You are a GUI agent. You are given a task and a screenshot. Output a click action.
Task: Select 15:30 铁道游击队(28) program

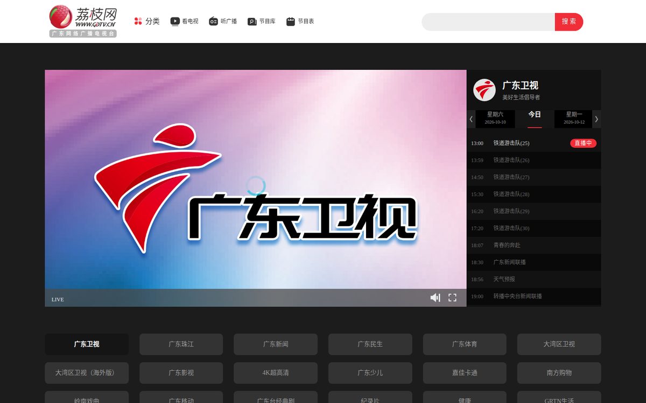tap(534, 194)
